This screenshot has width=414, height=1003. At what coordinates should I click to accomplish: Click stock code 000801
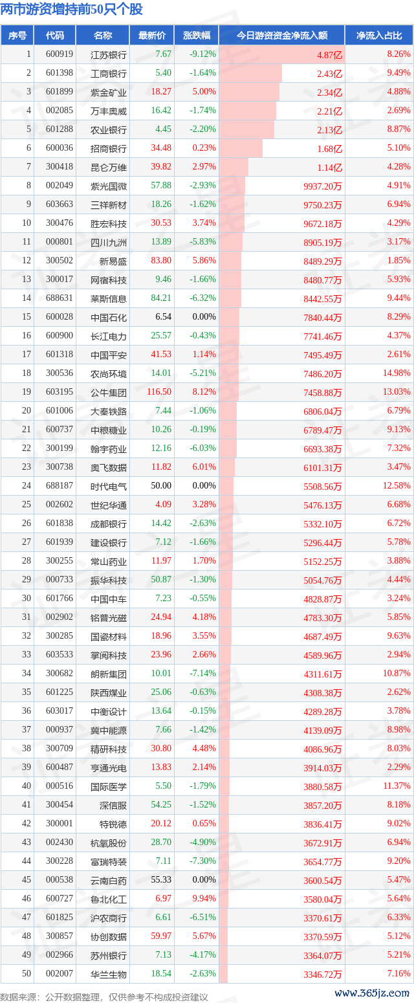60,242
